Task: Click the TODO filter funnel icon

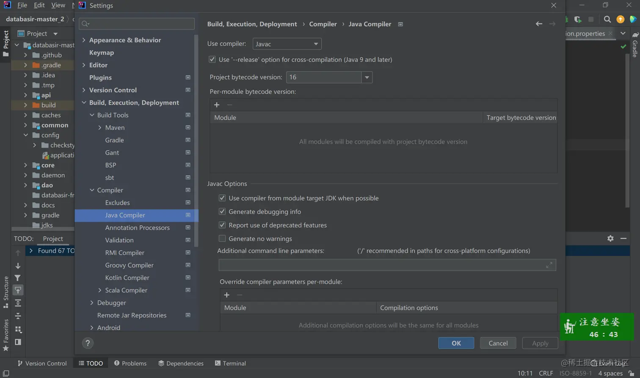Action: 18,278
